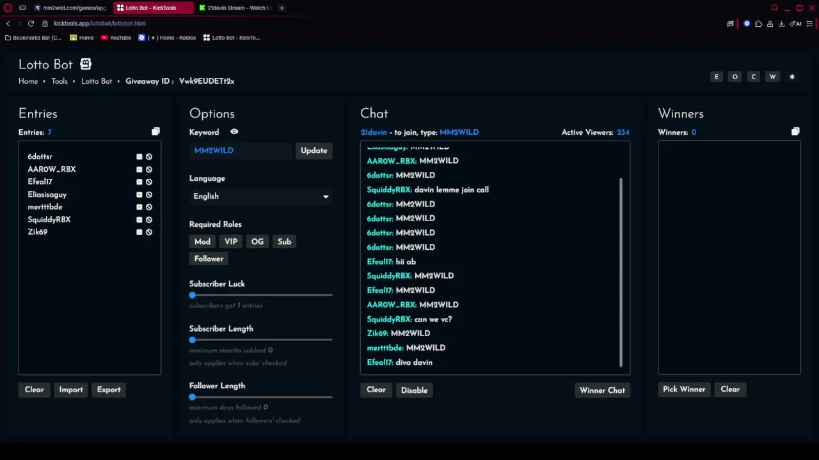The image size is (819, 460).
Task: Ban Eliasisaguy with the block icon
Action: pyautogui.click(x=148, y=194)
